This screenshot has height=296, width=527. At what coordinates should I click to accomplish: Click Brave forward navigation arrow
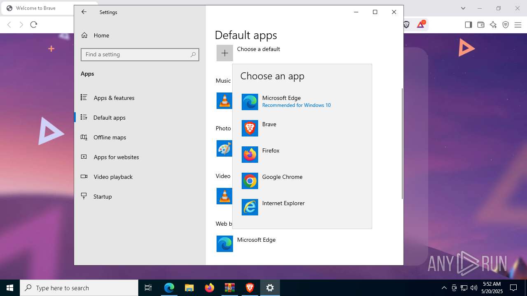[21, 25]
